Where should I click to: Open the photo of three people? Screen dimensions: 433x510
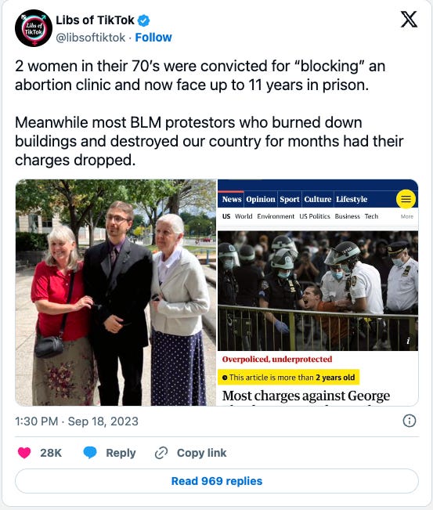click(x=116, y=292)
